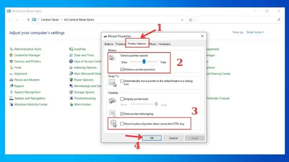The width and height of the screenshot is (289, 162).
Task: Open the Power Options icon
Action: 71,80
